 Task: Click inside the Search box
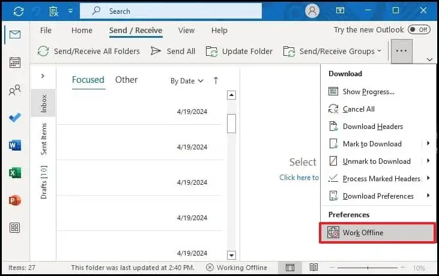coord(171,11)
